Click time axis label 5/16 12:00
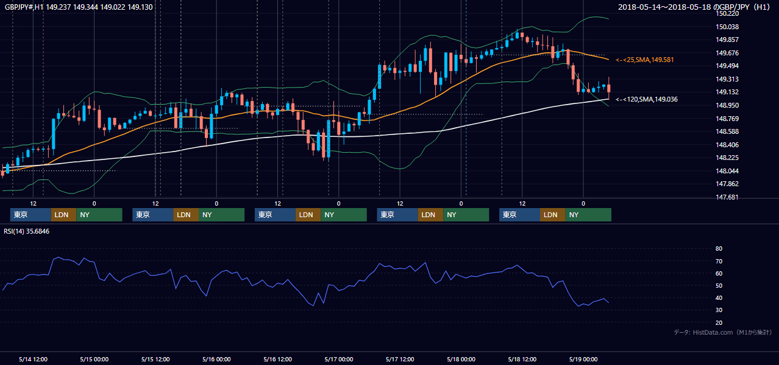This screenshot has height=365, width=779. click(x=278, y=359)
